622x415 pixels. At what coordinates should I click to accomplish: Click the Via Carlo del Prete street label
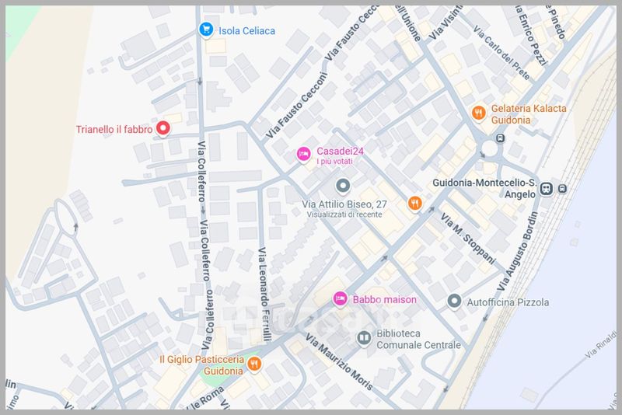pos(501,52)
